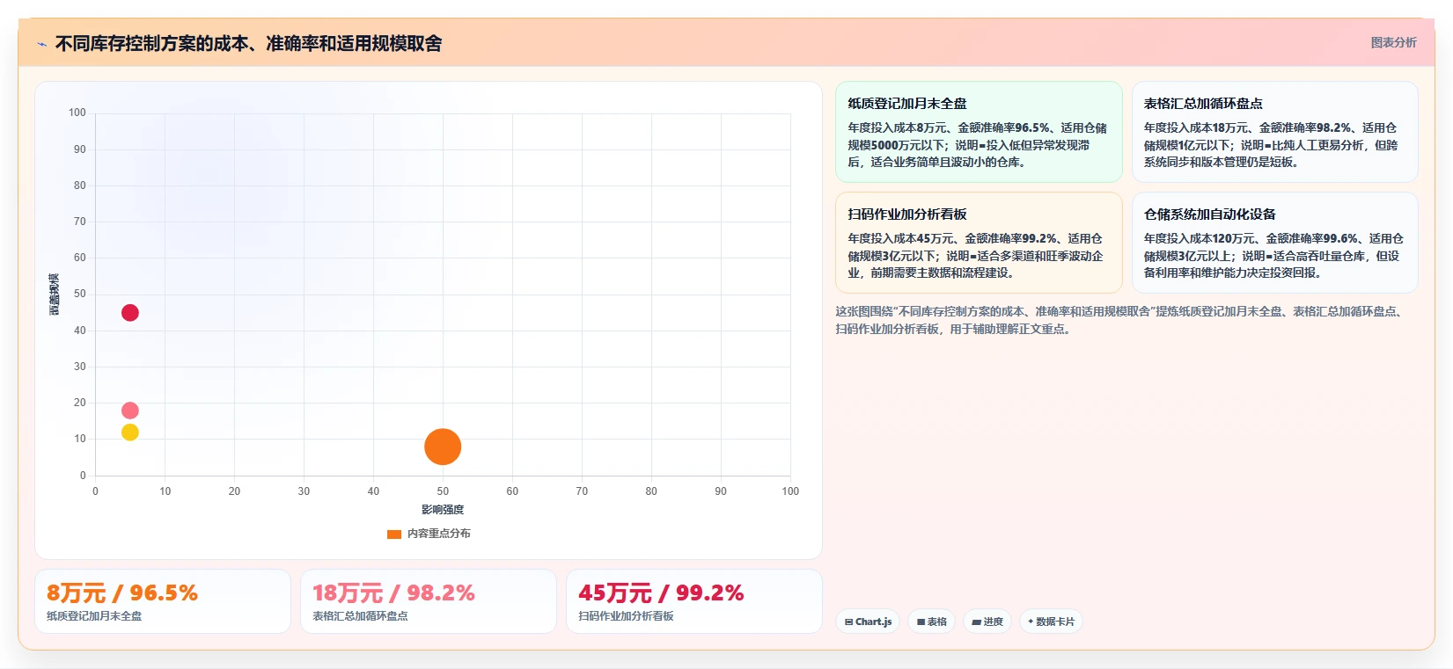This screenshot has height=669, width=1453.
Task: Click the lightning icon beside the title
Action: pos(41,44)
